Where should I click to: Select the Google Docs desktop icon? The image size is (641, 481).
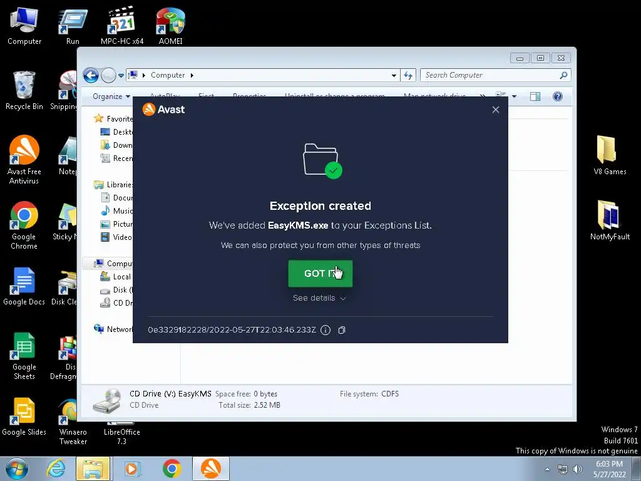click(24, 286)
